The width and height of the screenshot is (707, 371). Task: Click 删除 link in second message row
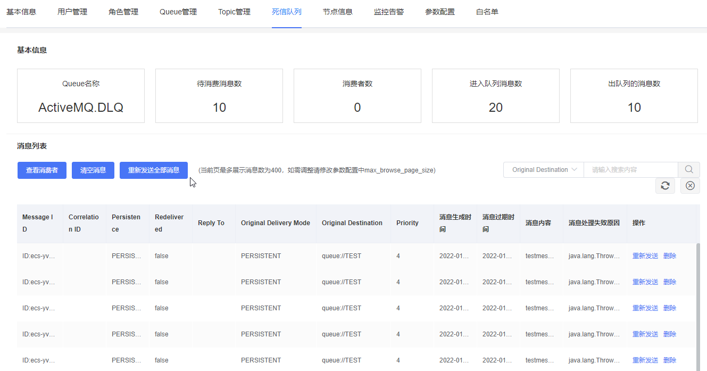point(670,282)
